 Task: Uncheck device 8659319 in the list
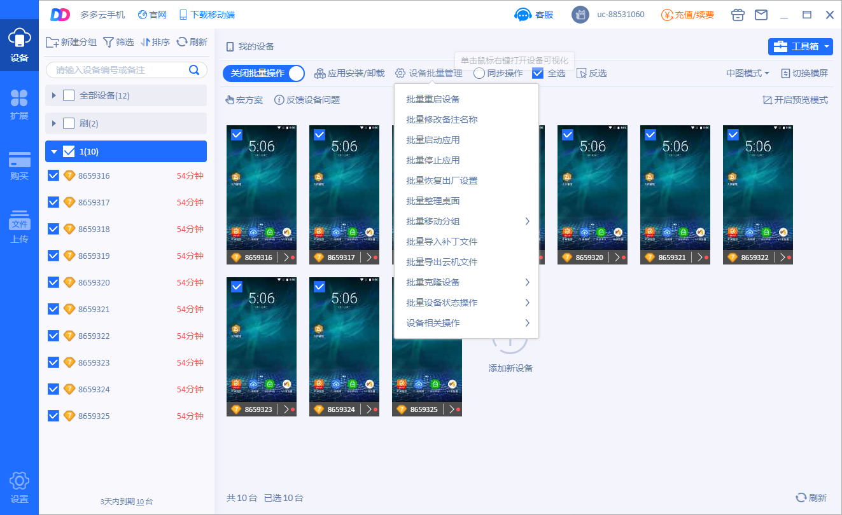click(53, 256)
